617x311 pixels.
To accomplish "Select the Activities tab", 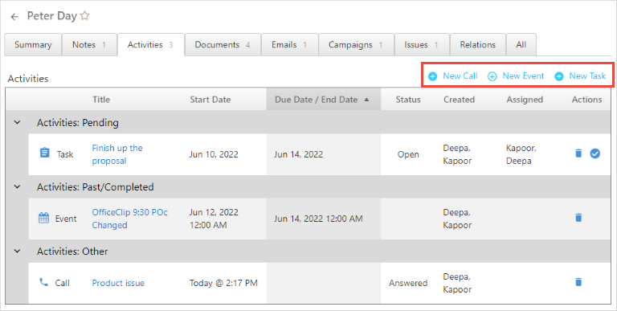I will click(x=151, y=45).
